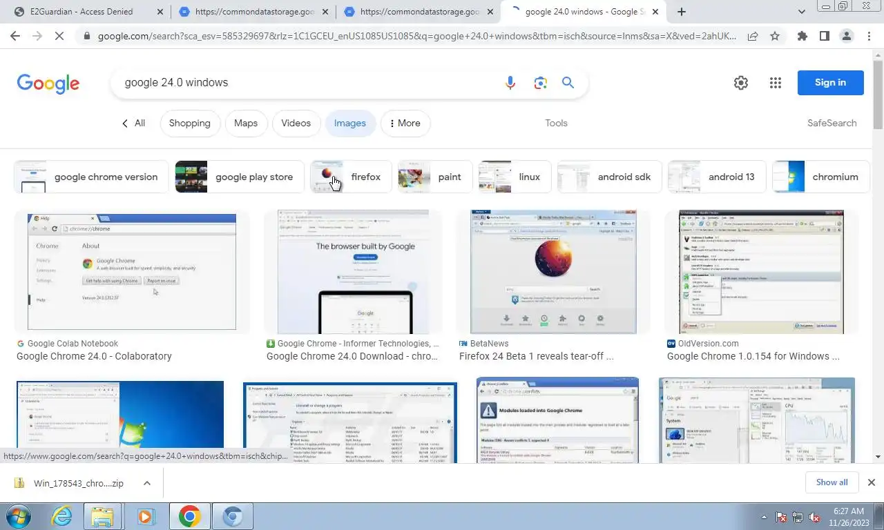The width and height of the screenshot is (884, 530).
Task: Open Google Chrome 24.0 Colaboratory image
Action: (x=132, y=272)
